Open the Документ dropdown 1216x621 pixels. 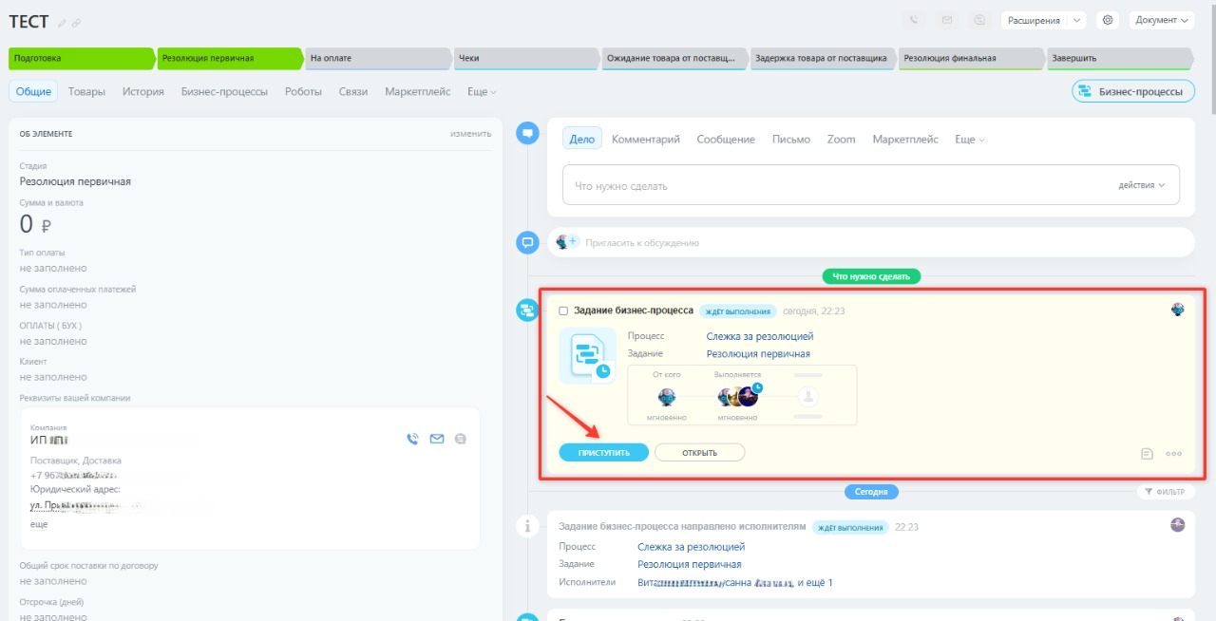click(x=1162, y=20)
